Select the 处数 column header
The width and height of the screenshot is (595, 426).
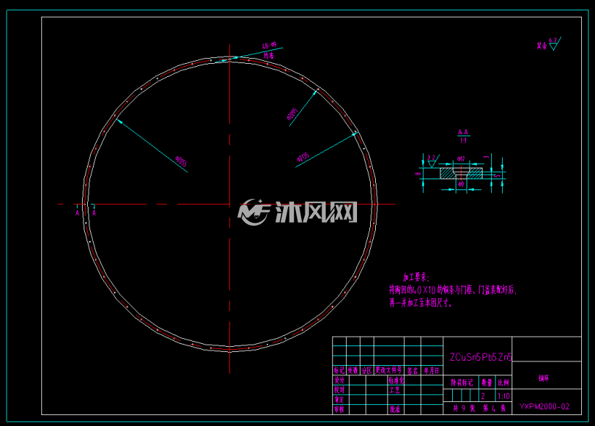tap(353, 370)
